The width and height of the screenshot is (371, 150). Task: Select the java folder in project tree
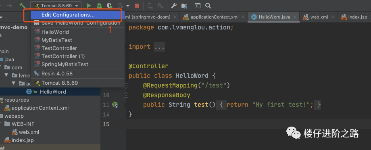(9, 59)
